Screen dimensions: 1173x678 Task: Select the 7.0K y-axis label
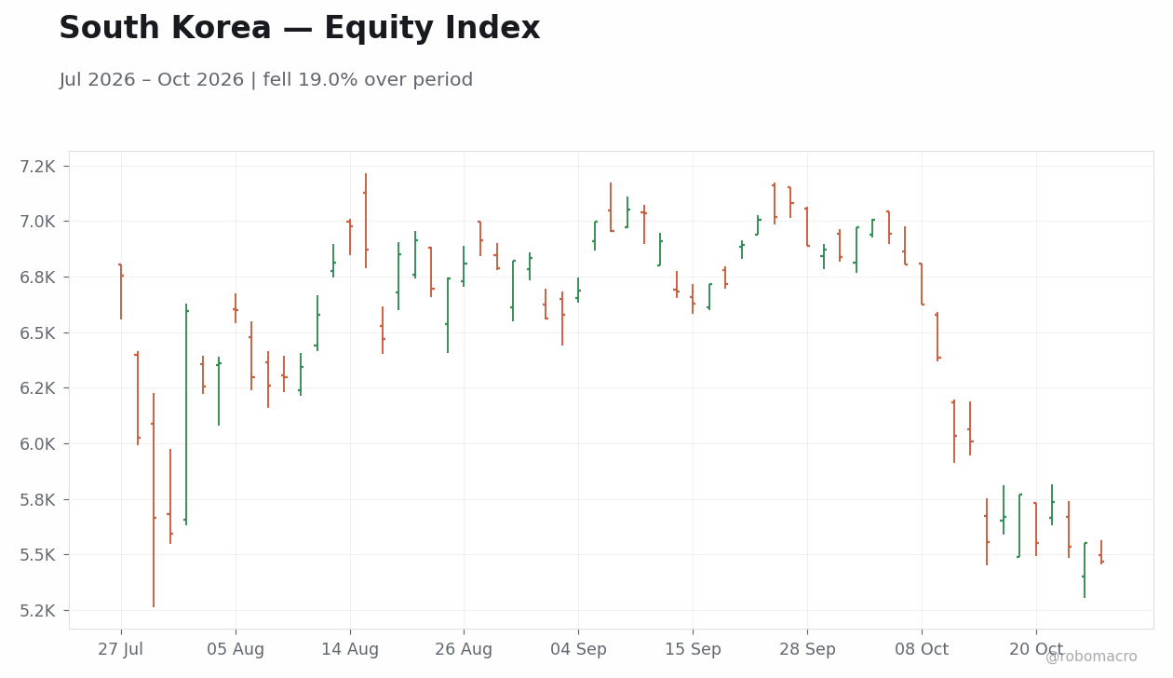click(38, 222)
